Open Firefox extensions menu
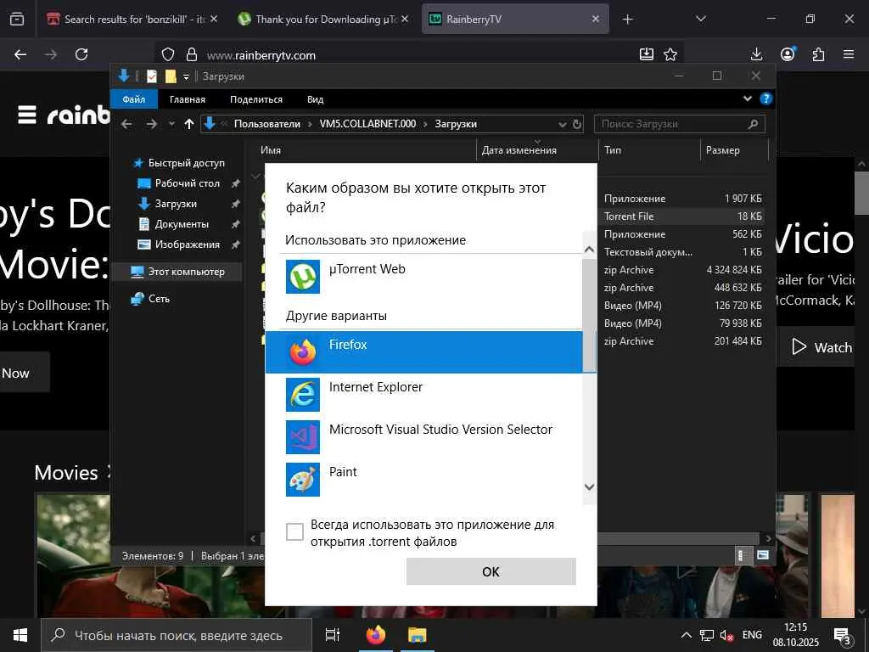869x652 pixels. pyautogui.click(x=818, y=54)
